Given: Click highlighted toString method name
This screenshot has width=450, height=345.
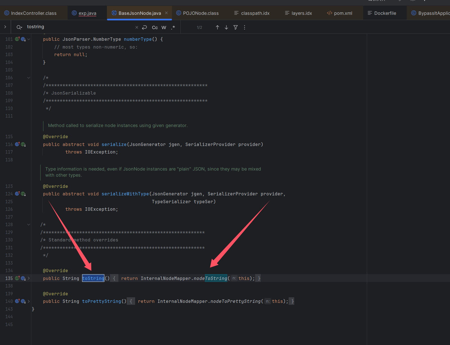Looking at the screenshot, I should point(93,278).
